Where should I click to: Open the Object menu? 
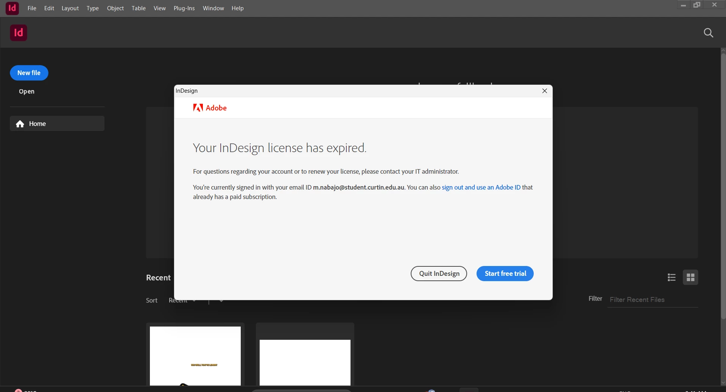pyautogui.click(x=115, y=8)
